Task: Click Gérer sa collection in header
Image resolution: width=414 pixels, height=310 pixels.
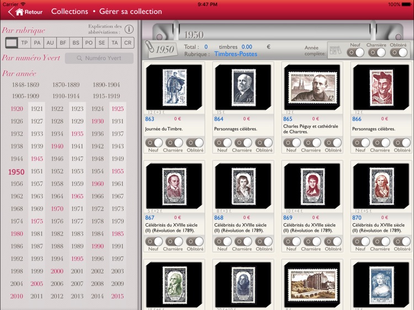Action: (x=130, y=12)
